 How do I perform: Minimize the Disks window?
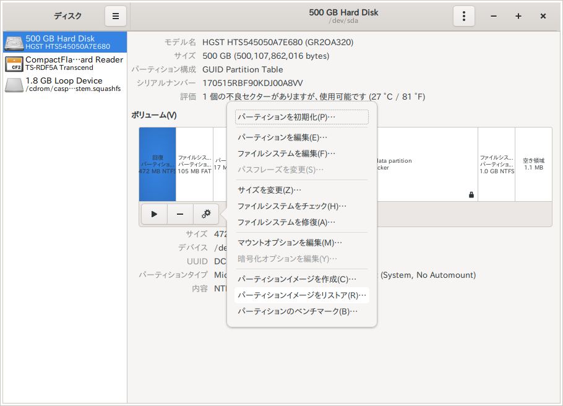tap(494, 16)
